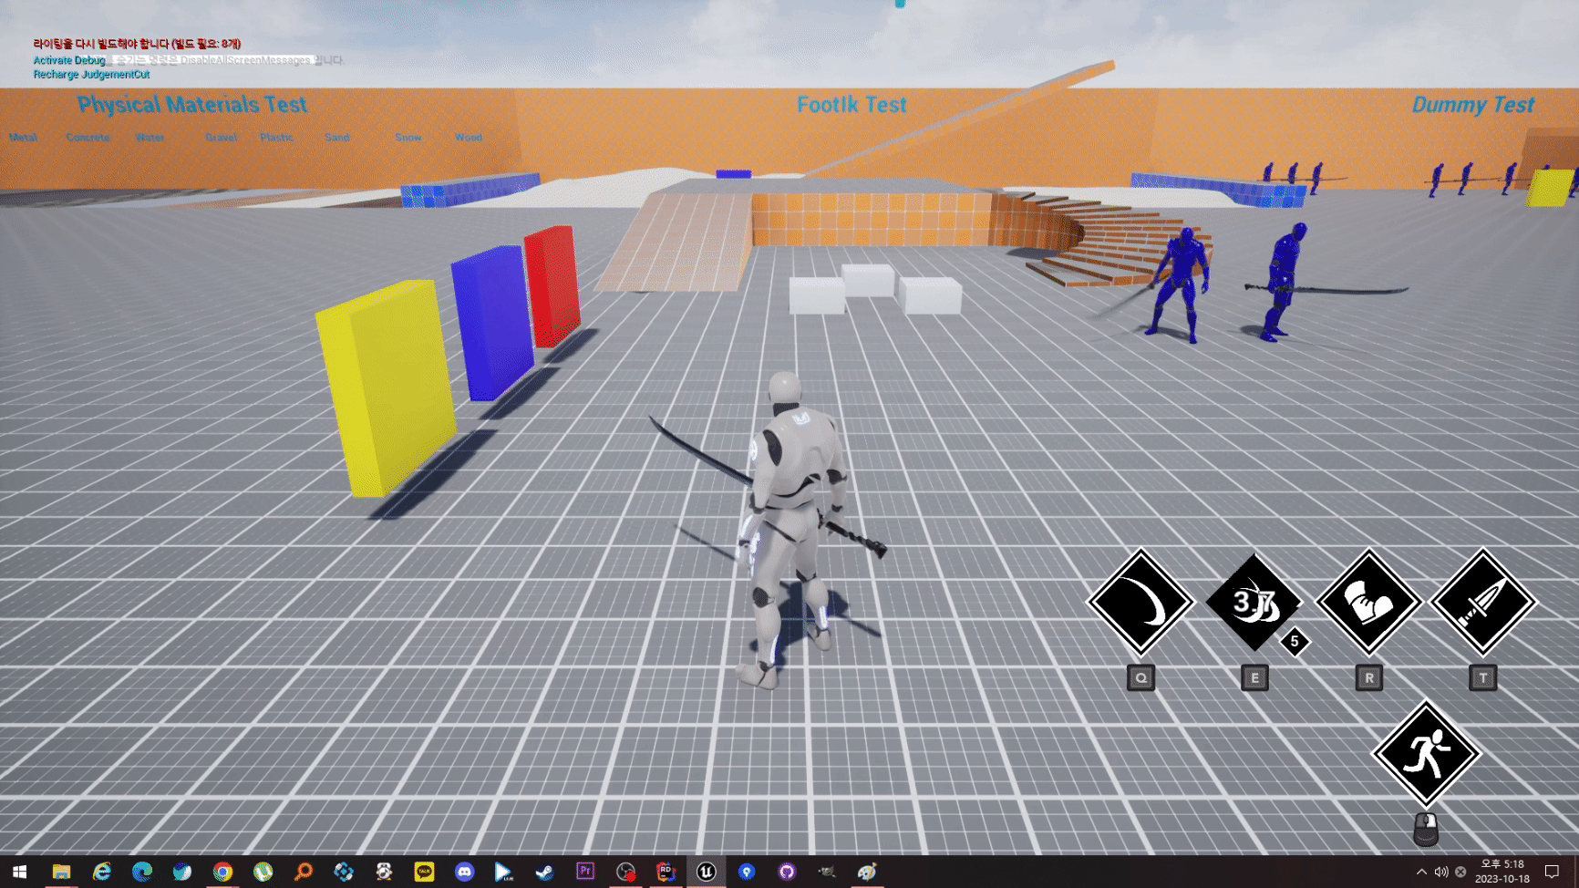Open Steam from the taskbar

pyautogui.click(x=544, y=872)
